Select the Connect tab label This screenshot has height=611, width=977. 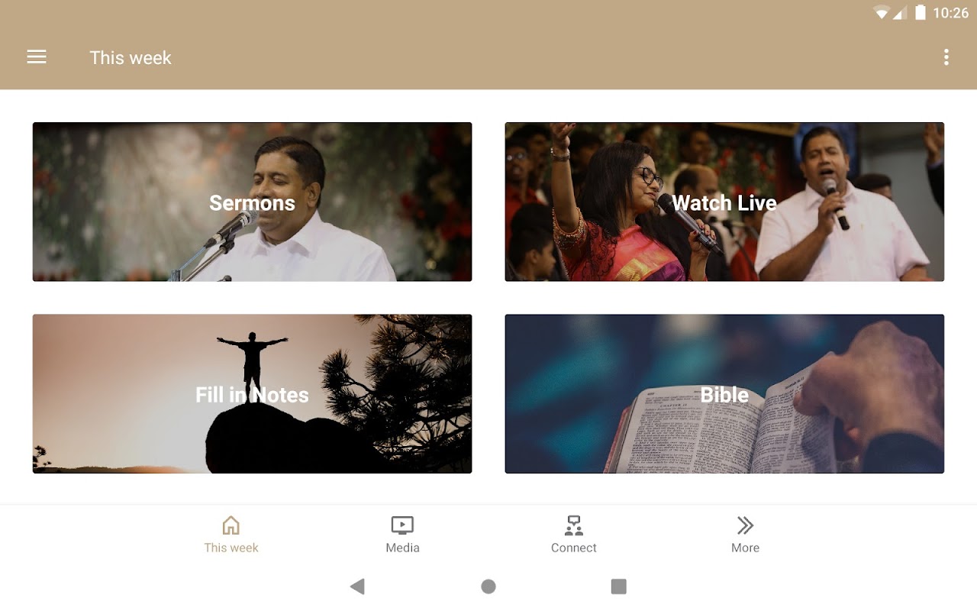(x=574, y=548)
